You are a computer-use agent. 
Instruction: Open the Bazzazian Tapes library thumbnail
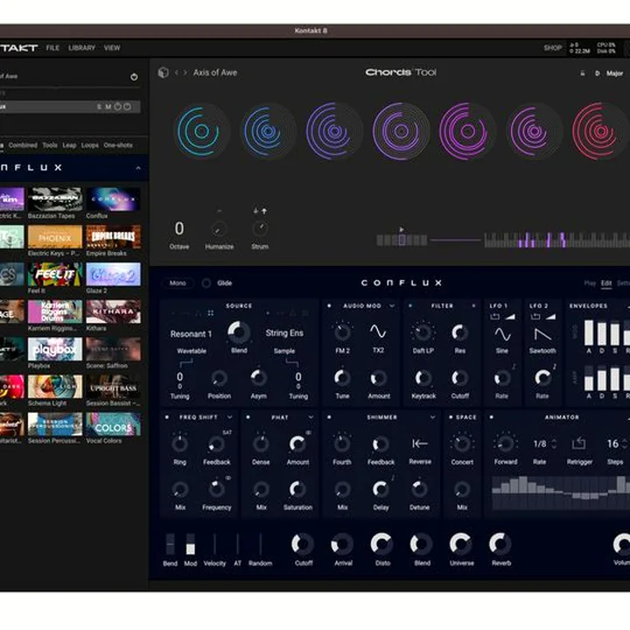55,199
